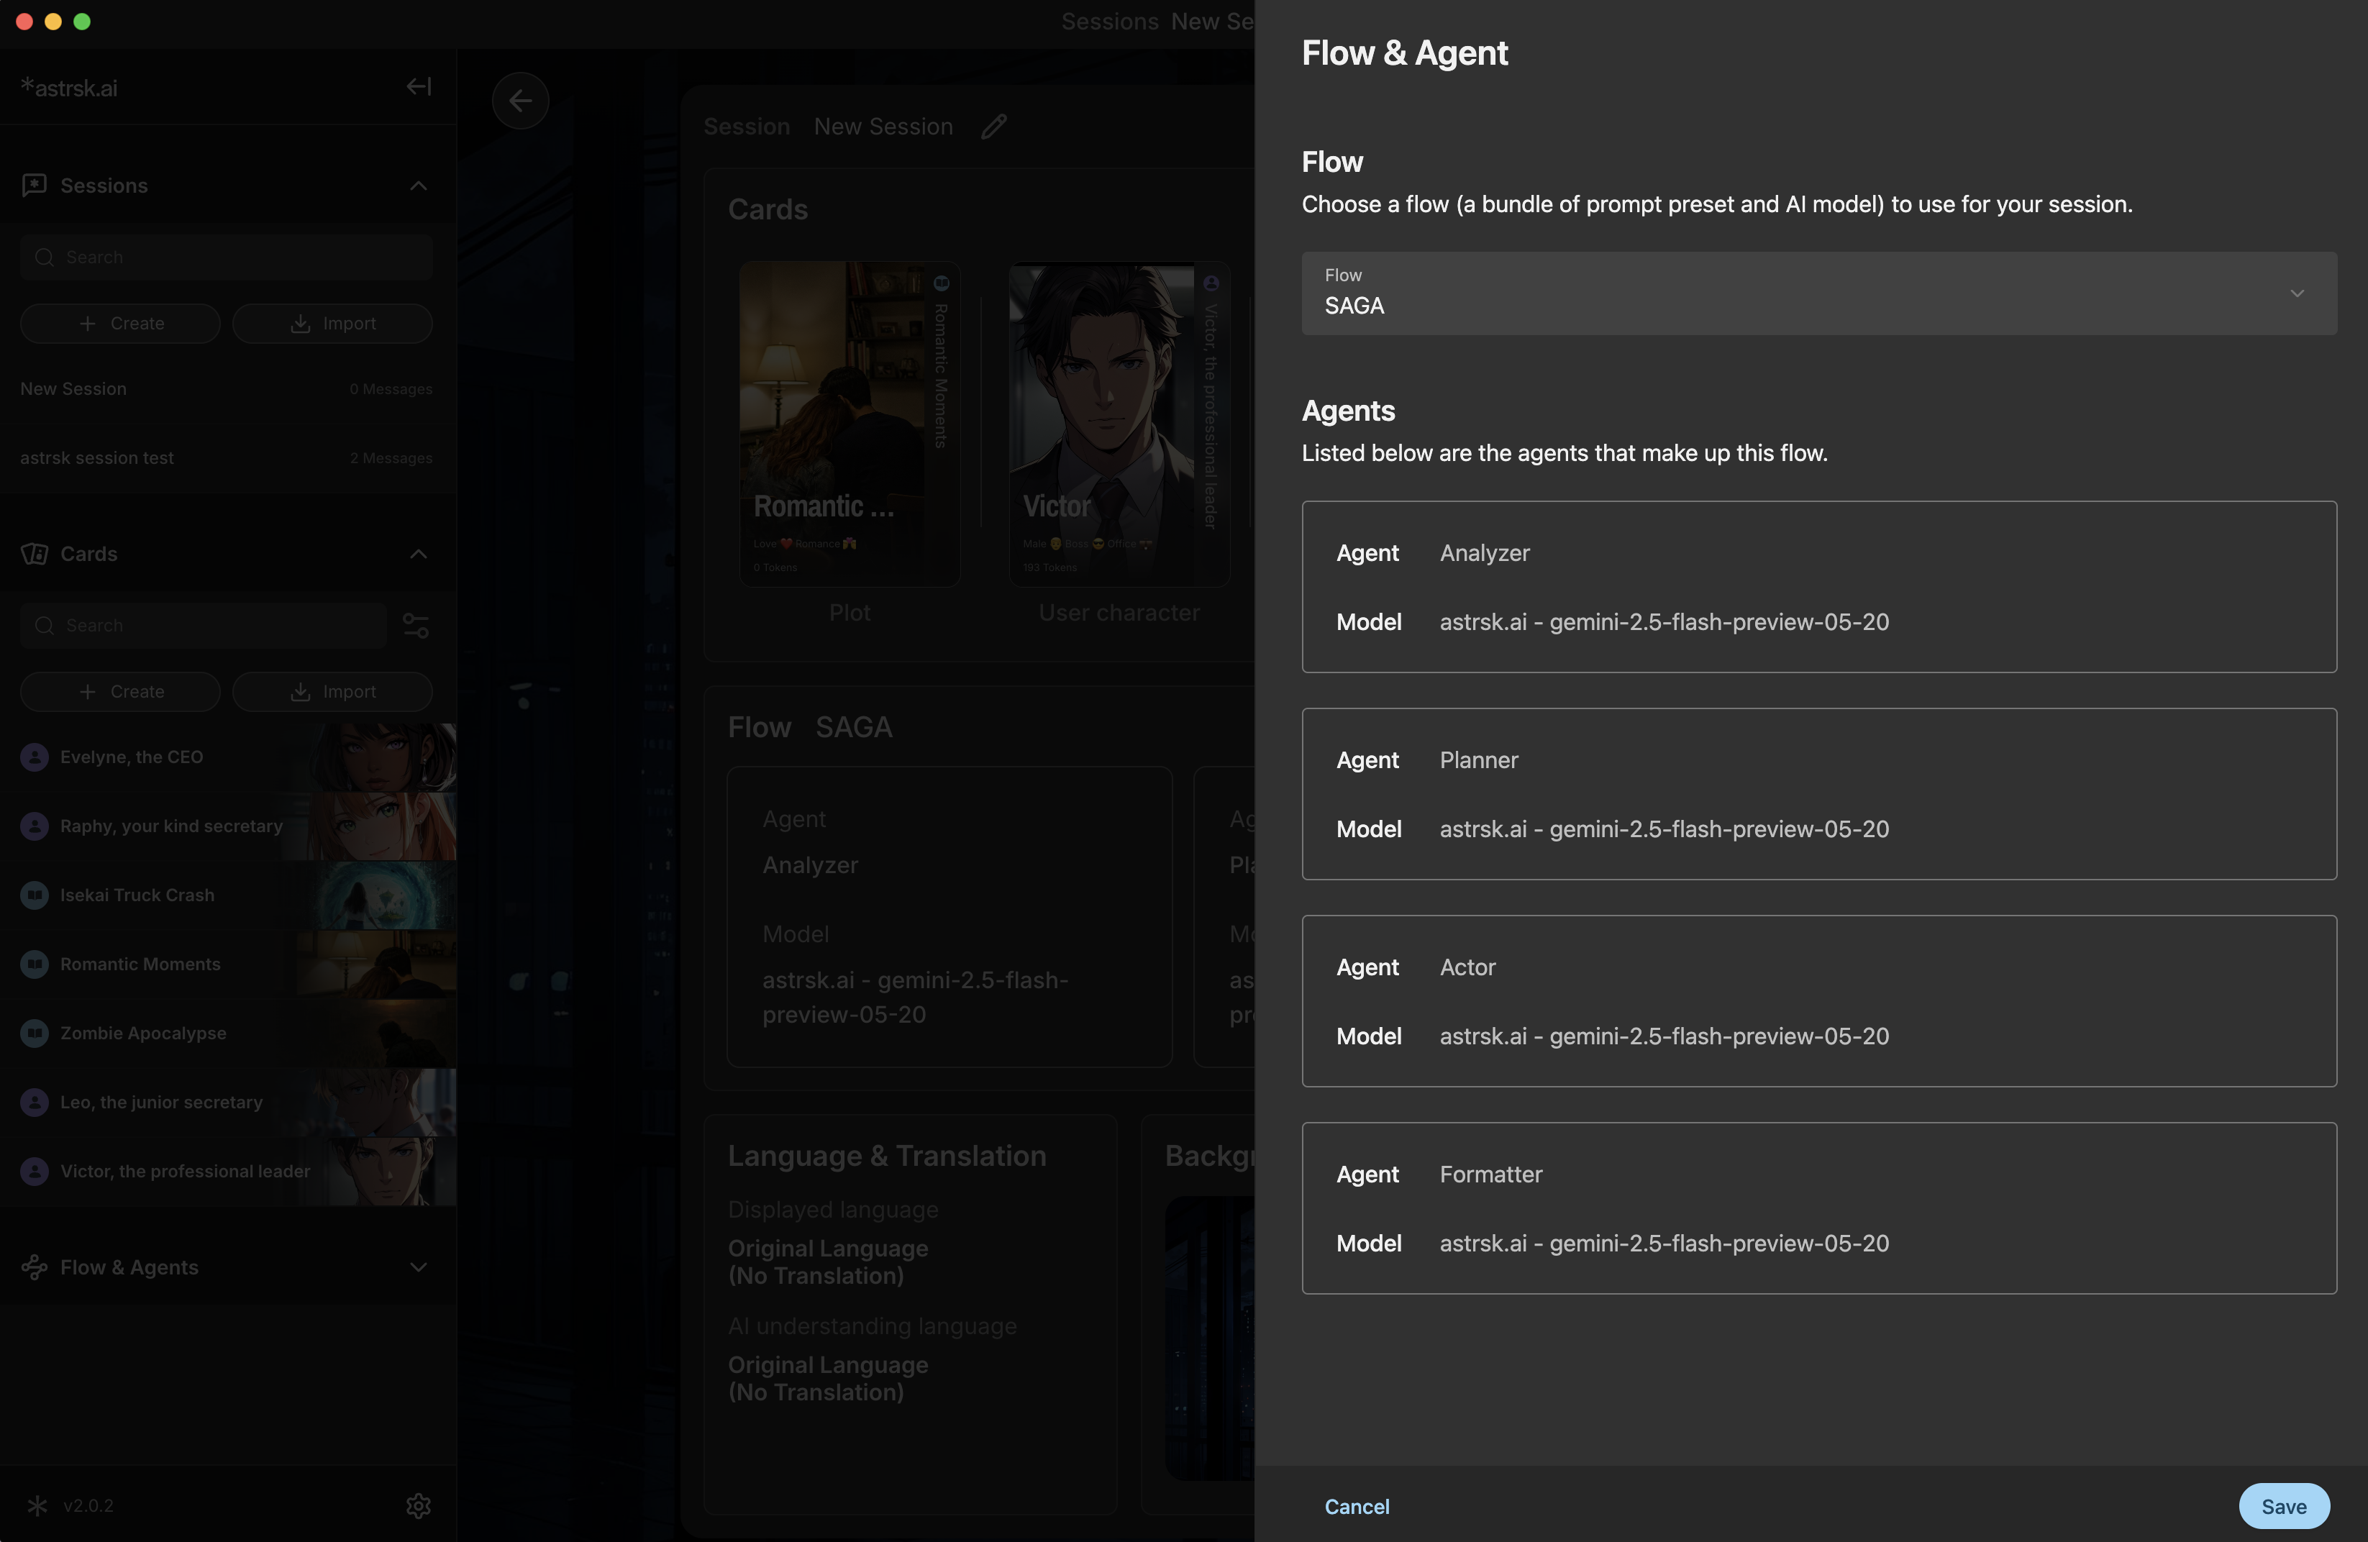Click the Cards section icon

(x=35, y=554)
